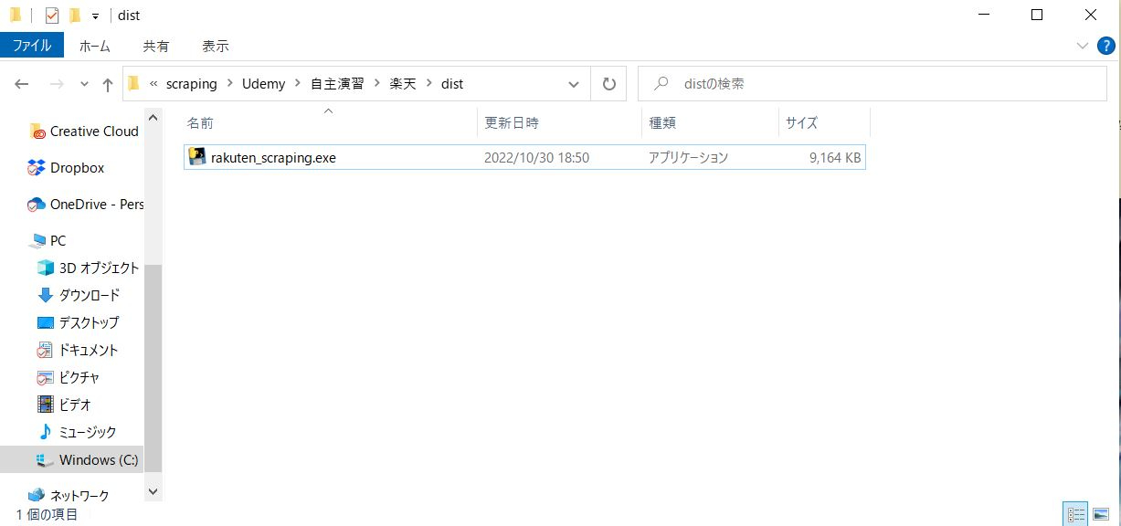Image resolution: width=1121 pixels, height=526 pixels.
Task: Open the ファイル menu
Action: point(32,45)
